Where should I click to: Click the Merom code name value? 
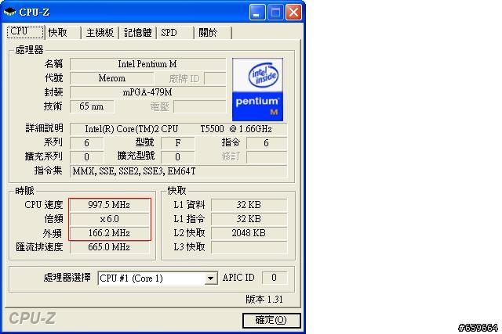(x=111, y=78)
